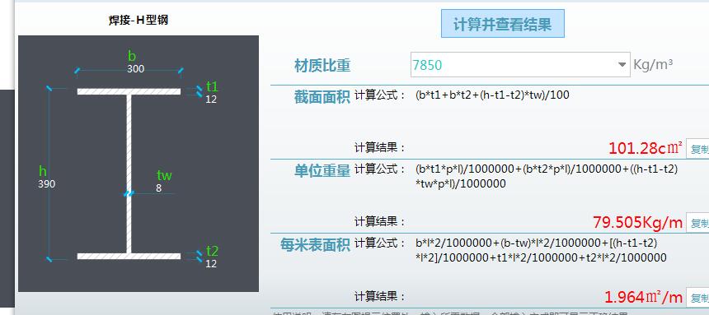Copy the 单位重量 result 79.505Kg/m
The height and width of the screenshot is (315, 709).
pos(698,223)
